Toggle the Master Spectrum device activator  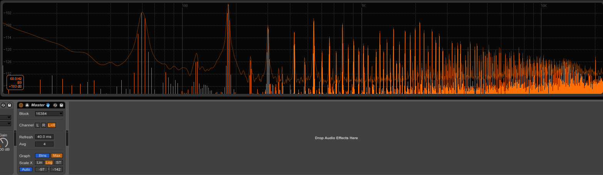pyautogui.click(x=21, y=105)
